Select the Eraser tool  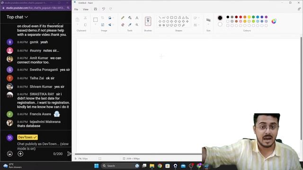123,25
